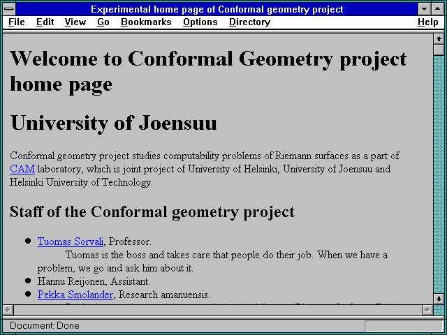
Task: Open the View menu
Action: 75,22
